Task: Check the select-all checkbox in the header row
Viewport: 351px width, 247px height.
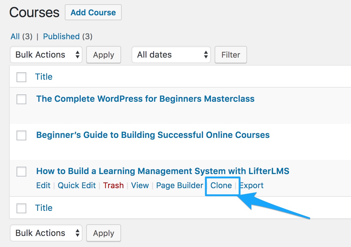Action: 21,77
